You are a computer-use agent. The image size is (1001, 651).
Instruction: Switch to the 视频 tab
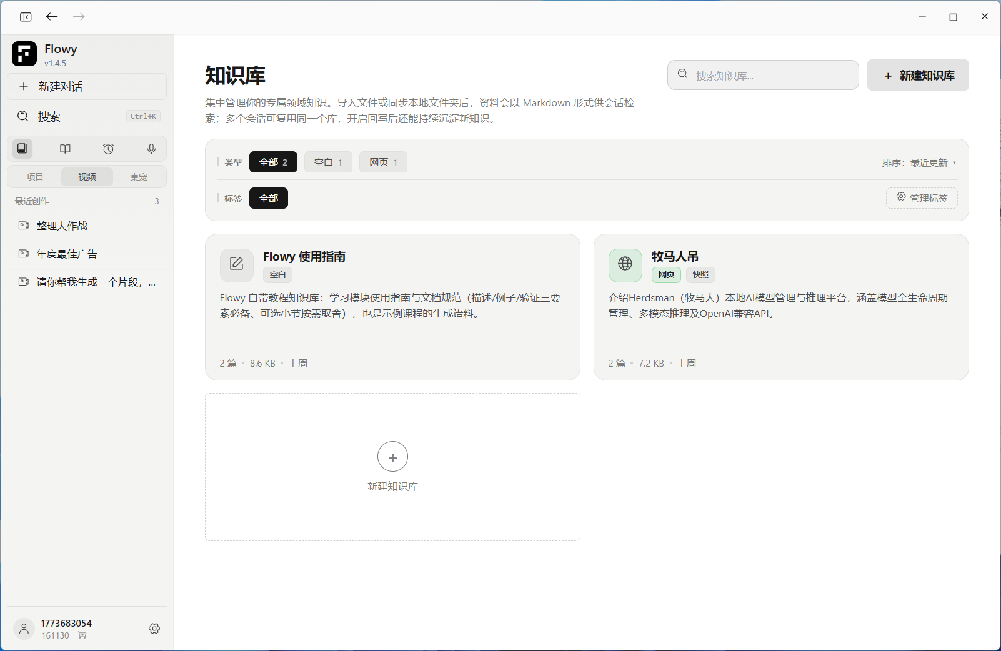[87, 177]
